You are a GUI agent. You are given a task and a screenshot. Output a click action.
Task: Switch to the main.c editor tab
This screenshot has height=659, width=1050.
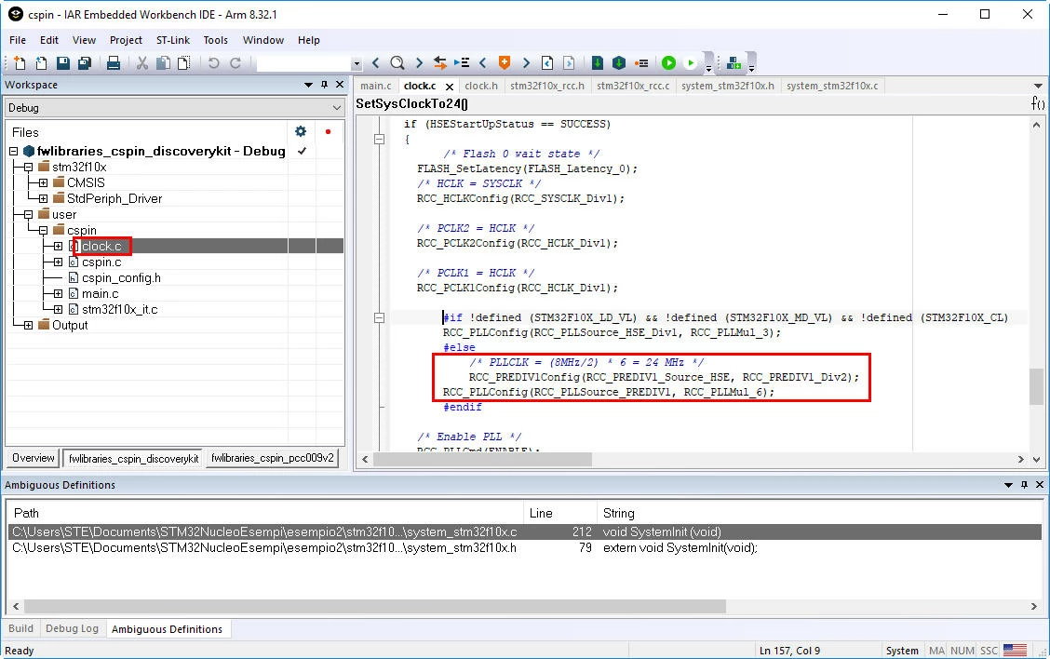point(376,86)
